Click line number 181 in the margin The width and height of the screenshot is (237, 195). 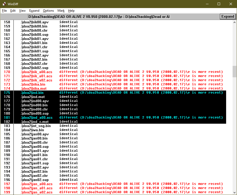tap(7, 117)
